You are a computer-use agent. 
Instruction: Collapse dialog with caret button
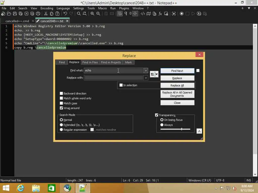199,131
